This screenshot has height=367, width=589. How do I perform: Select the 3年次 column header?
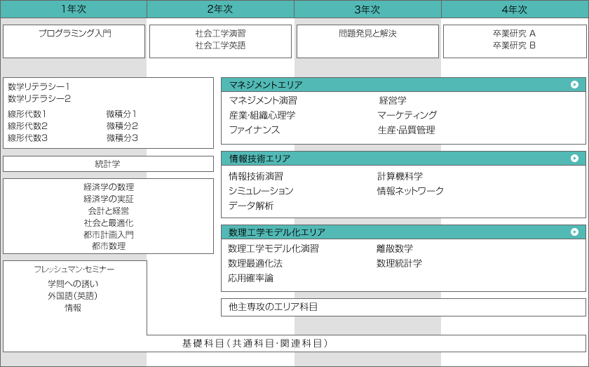pyautogui.click(x=367, y=9)
